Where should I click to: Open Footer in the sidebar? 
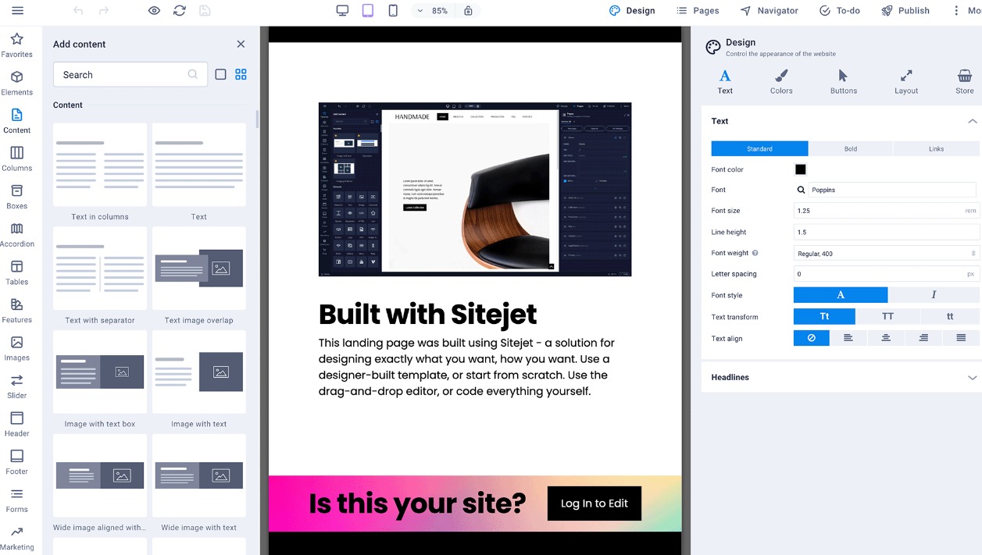17,462
